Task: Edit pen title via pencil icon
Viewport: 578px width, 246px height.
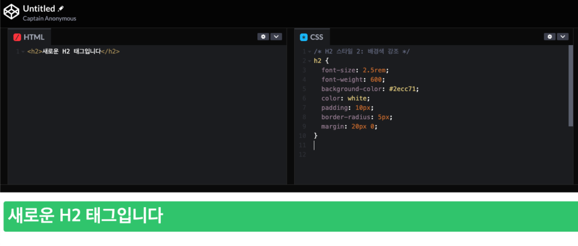Action: point(61,8)
